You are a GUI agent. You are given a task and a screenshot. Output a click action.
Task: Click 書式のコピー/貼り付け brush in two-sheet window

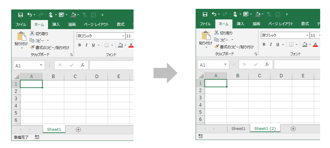(216, 46)
